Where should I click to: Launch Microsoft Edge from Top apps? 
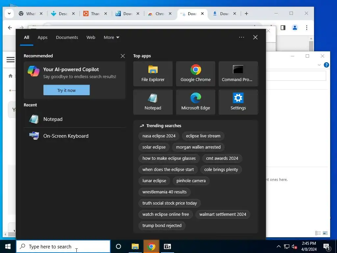195,102
